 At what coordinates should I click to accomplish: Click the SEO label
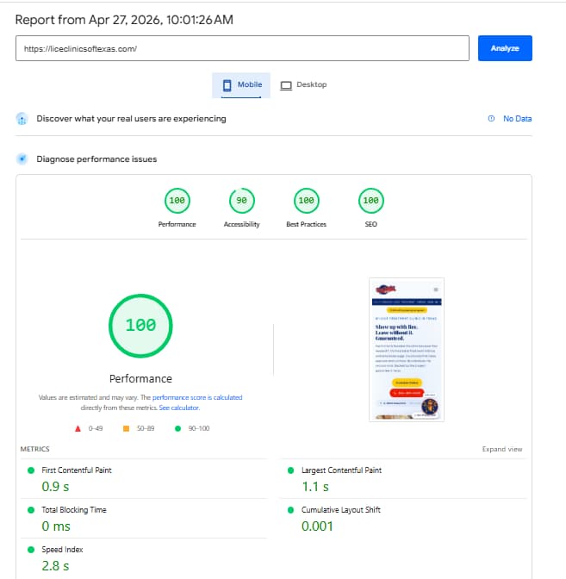click(371, 224)
